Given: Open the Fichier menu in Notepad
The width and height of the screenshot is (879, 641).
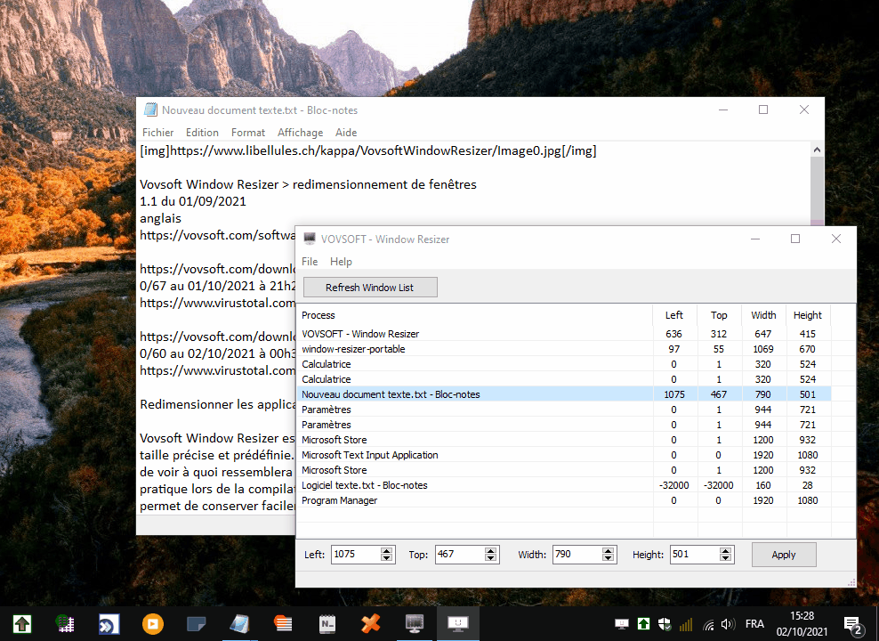Looking at the screenshot, I should point(157,133).
